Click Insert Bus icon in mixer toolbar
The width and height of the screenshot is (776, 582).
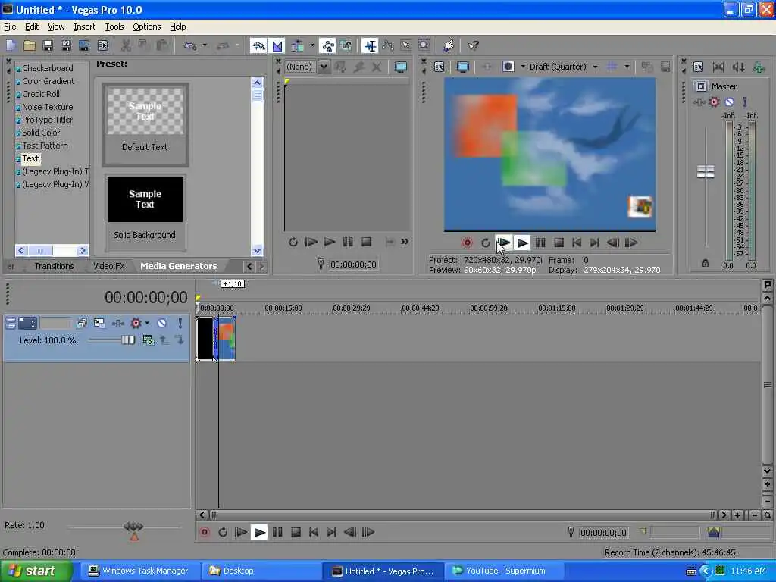point(758,67)
